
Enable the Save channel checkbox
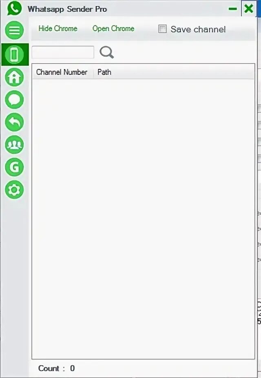coord(163,29)
